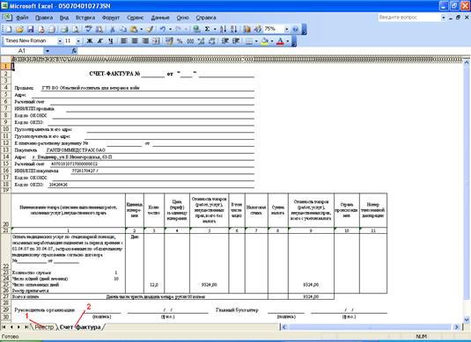This screenshot has width=471, height=342.
Task: Open a file with the folder icon
Action: (x=19, y=29)
